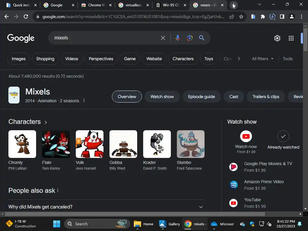Click the forward navigation arrow
The width and height of the screenshot is (308, 231).
tap(16, 17)
